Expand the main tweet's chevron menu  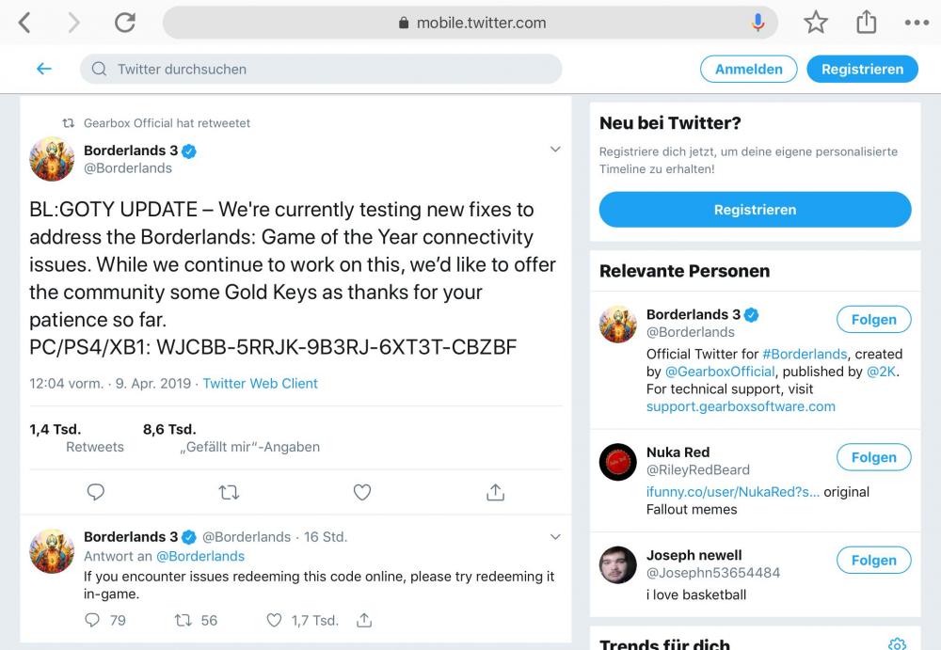click(555, 150)
